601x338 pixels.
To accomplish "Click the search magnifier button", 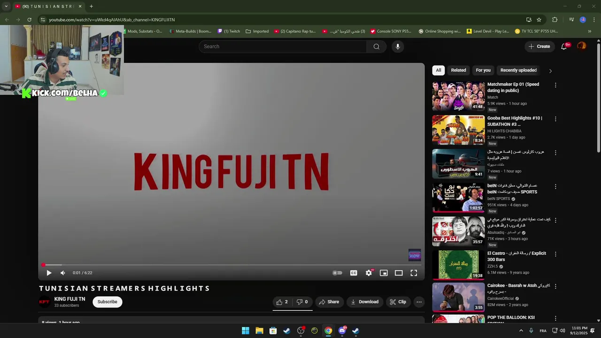I will (377, 46).
